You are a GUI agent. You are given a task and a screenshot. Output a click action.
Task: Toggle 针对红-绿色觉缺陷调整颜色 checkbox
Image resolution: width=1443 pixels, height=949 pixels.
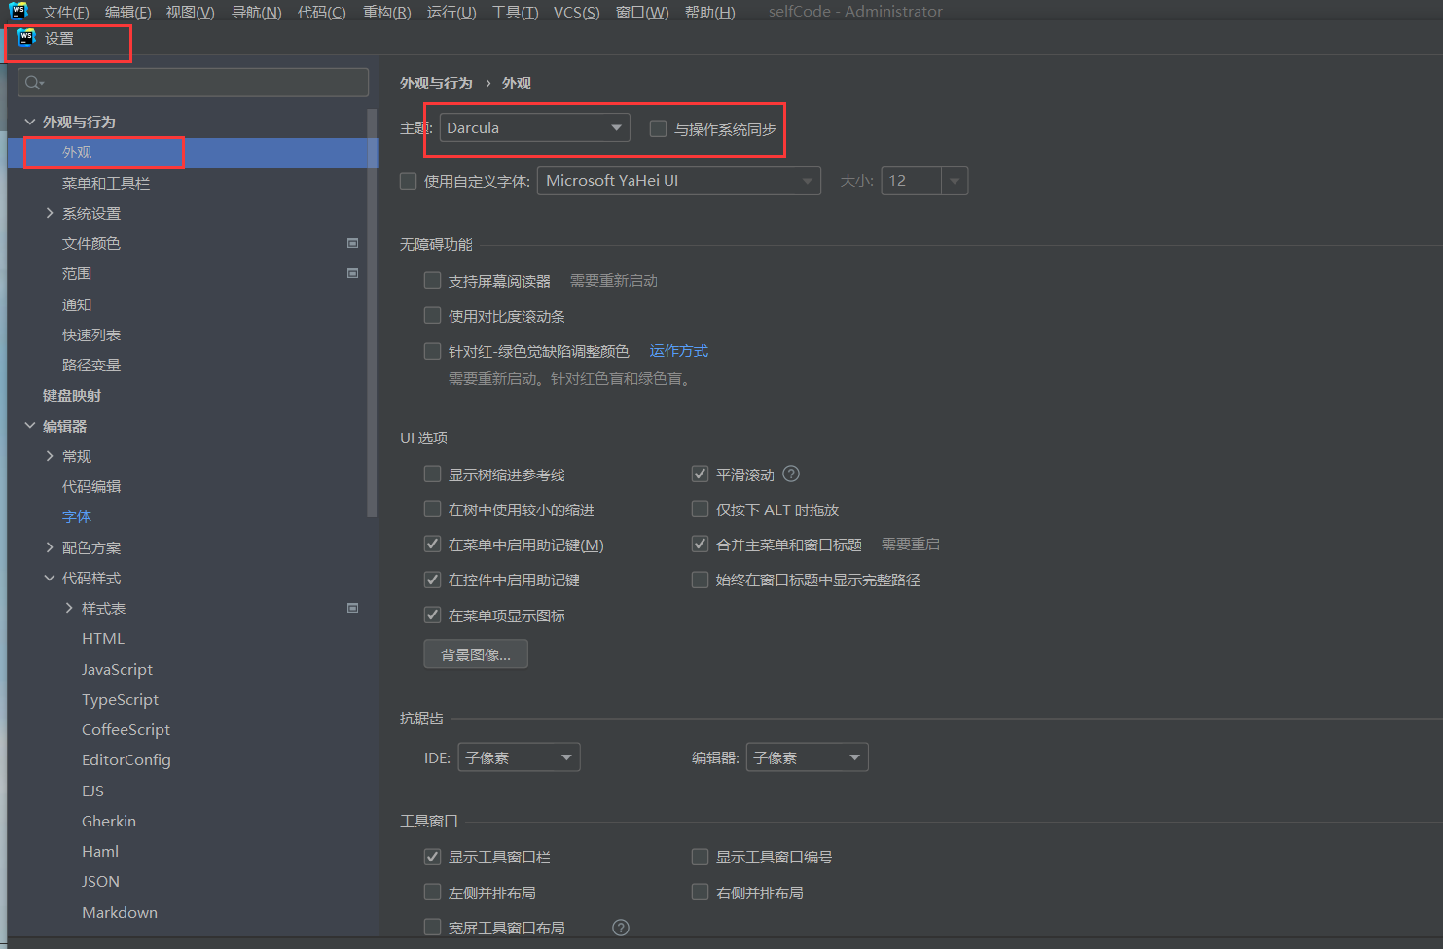(x=433, y=351)
